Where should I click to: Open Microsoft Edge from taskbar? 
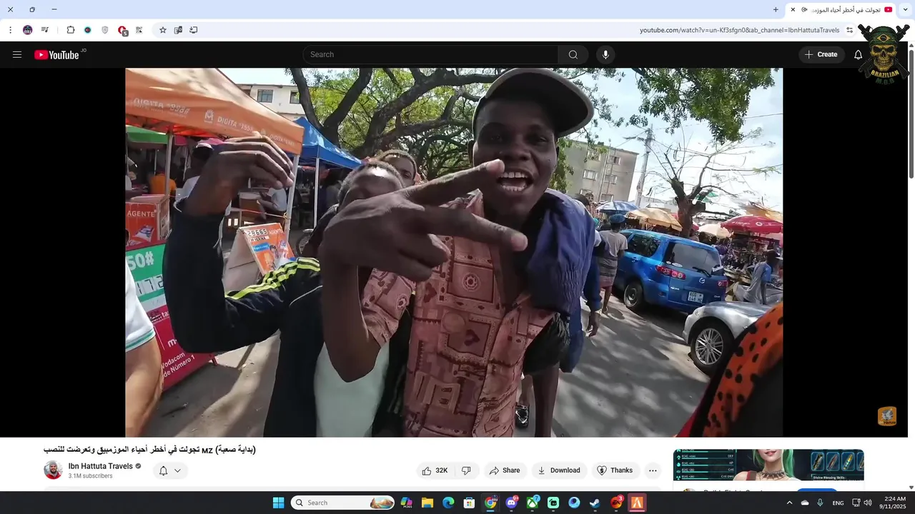point(448,503)
